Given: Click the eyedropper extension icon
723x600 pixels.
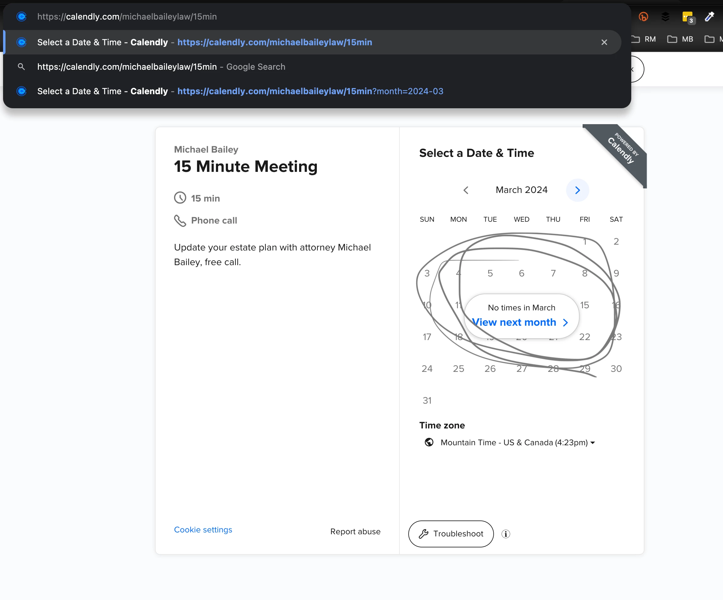Looking at the screenshot, I should click(x=709, y=17).
